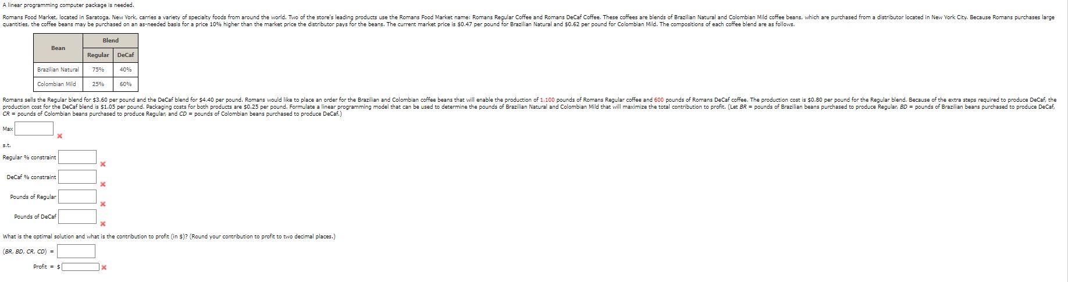Click the red X next to the Profit field
Screen dimensions: 1068x282
(x=104, y=267)
